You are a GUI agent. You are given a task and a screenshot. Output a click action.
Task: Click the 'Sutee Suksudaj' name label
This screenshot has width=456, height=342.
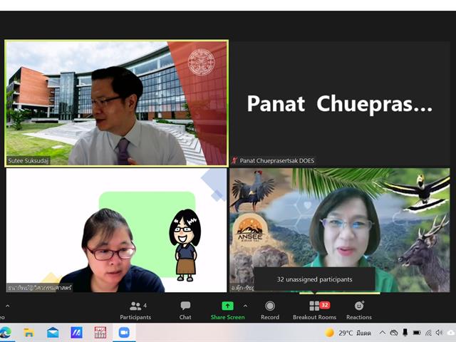tap(28, 160)
